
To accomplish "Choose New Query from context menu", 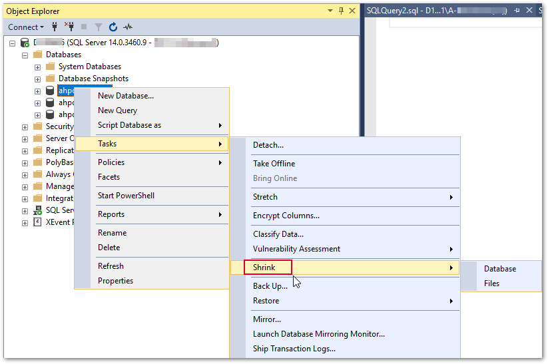I will pos(152,110).
